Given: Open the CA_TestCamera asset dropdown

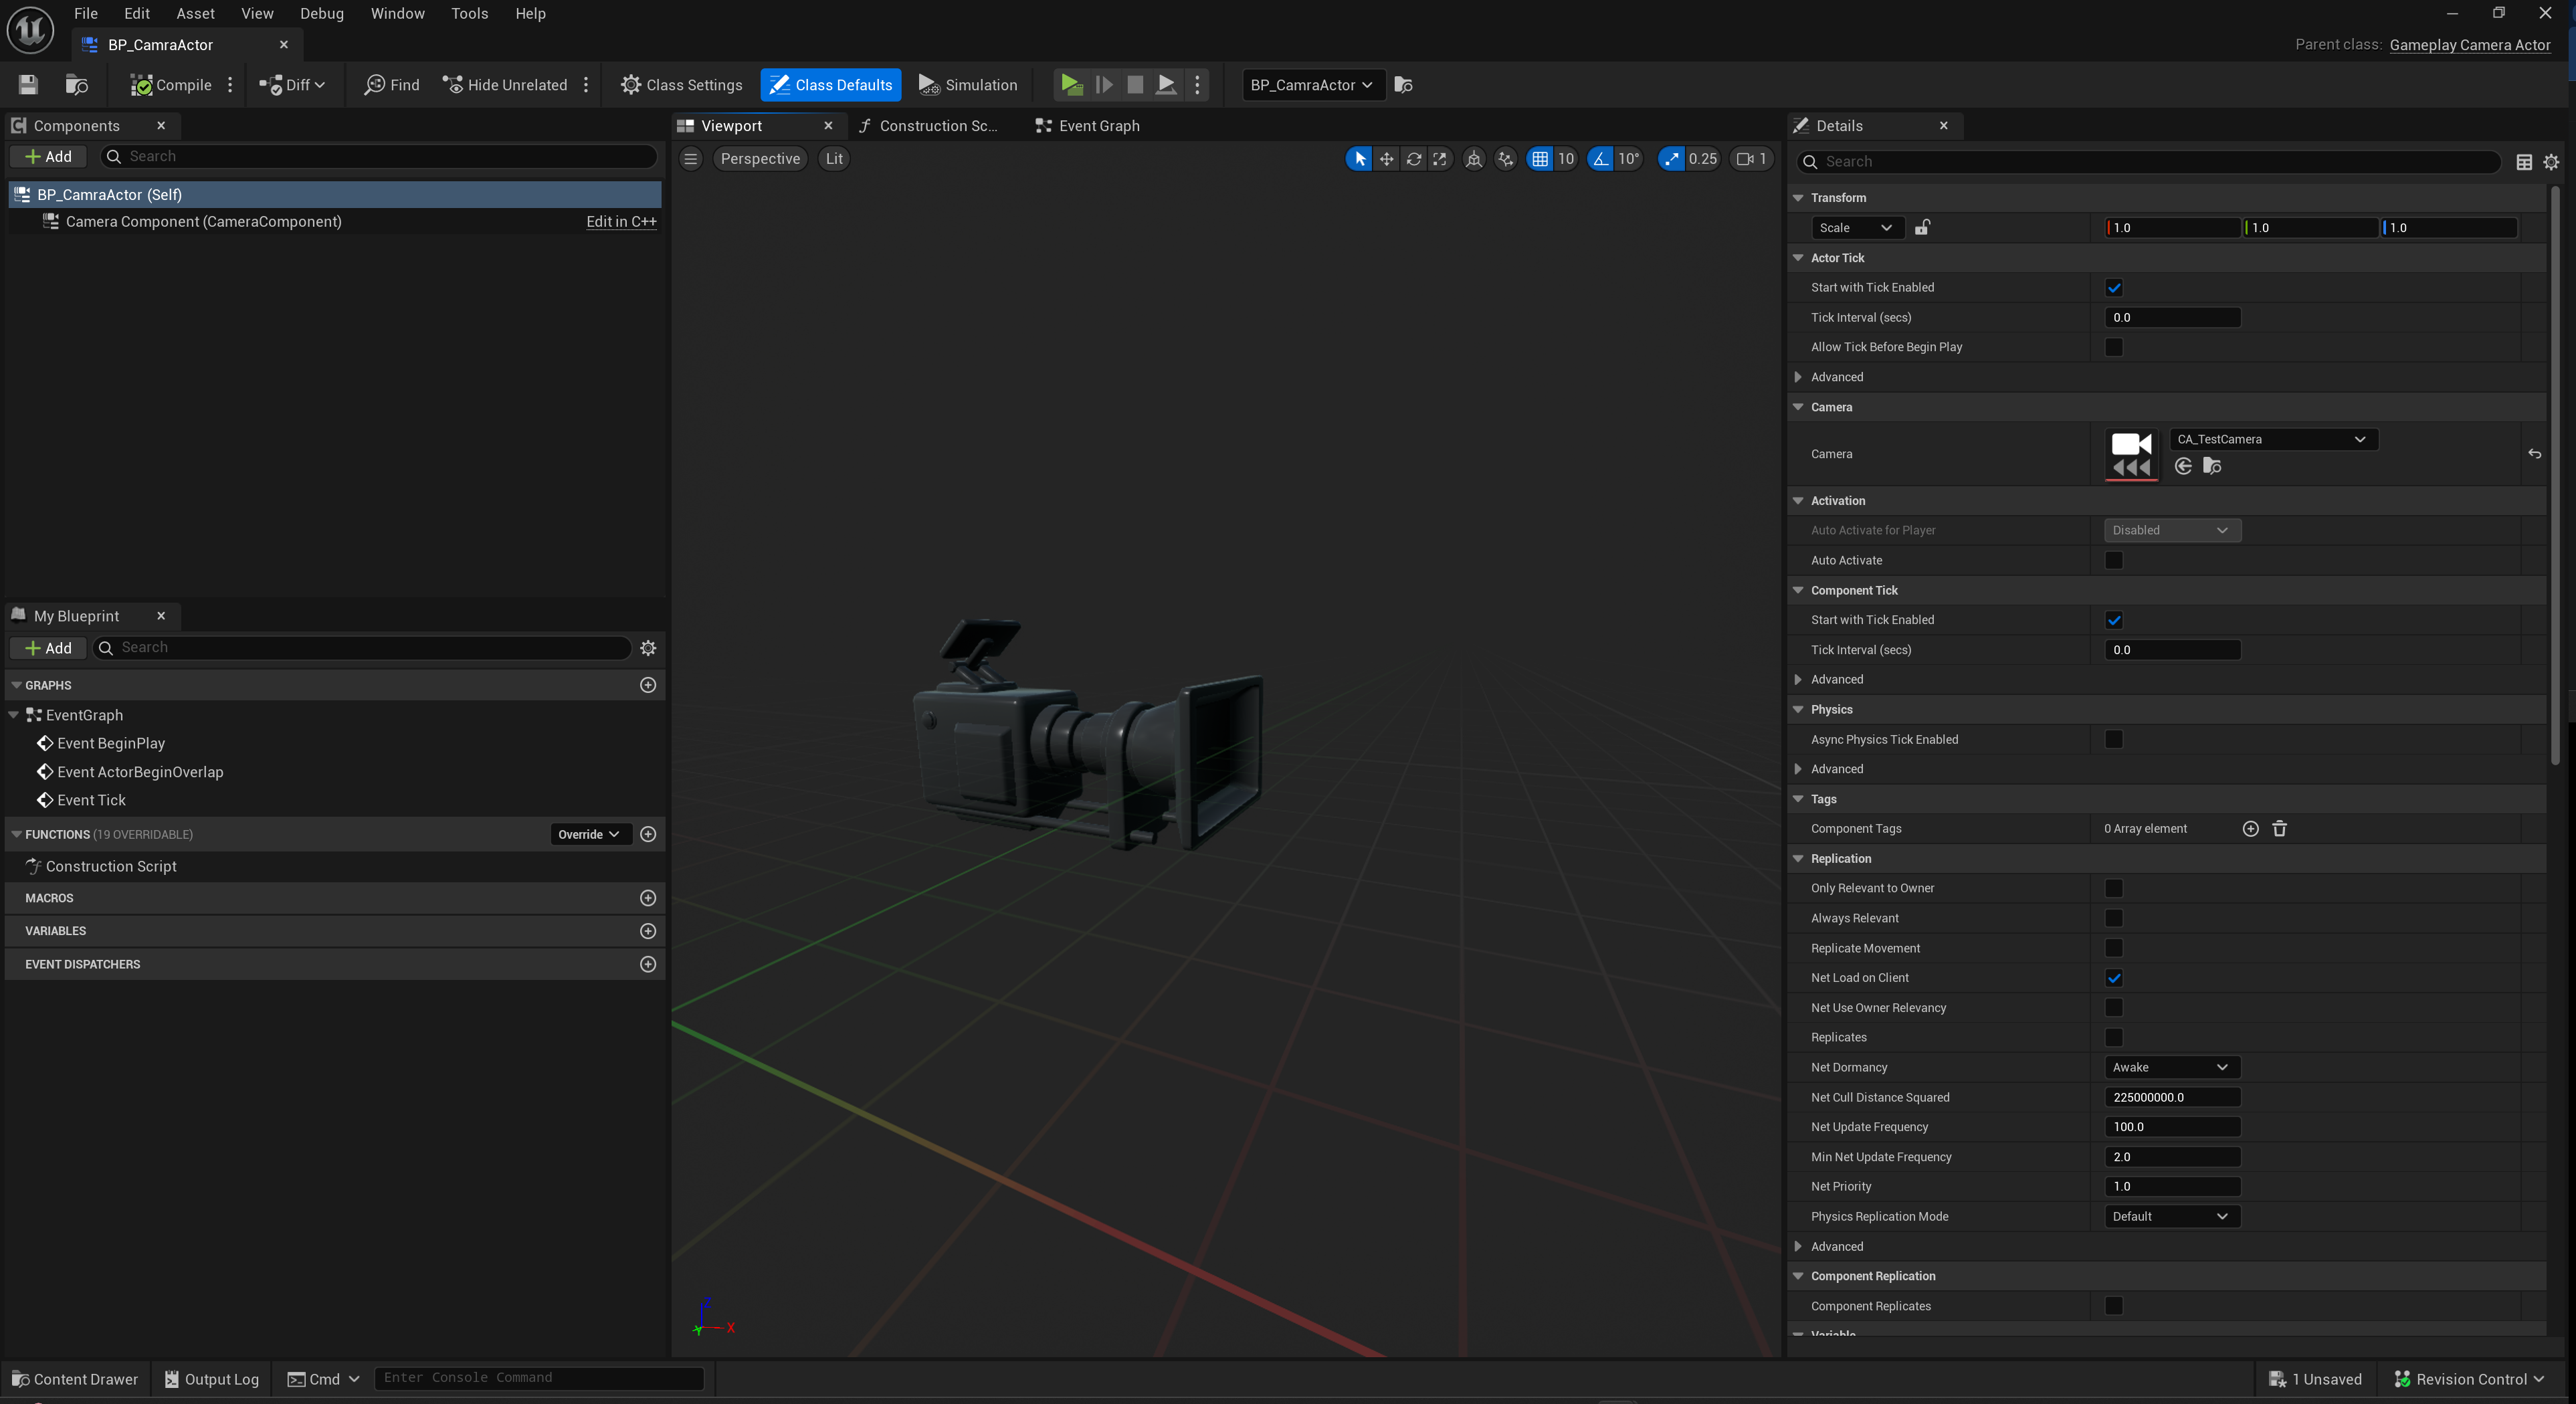Looking at the screenshot, I should (2272, 439).
